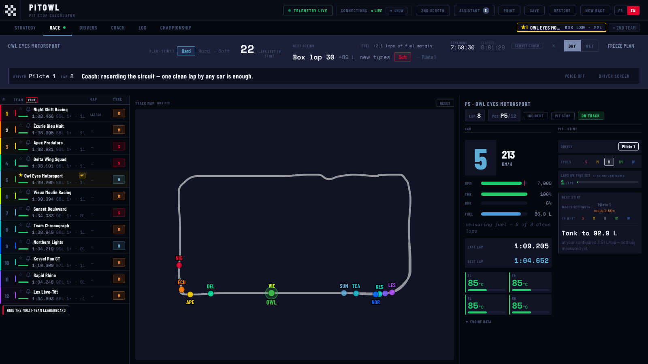648x364 pixels.
Task: Switch conditions to WET
Action: point(590,46)
